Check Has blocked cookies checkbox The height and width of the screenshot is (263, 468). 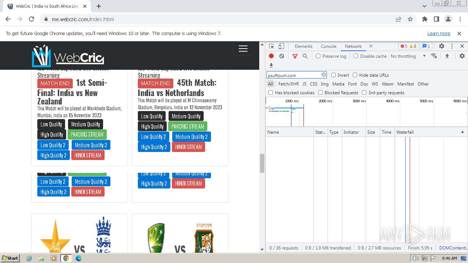click(x=271, y=92)
